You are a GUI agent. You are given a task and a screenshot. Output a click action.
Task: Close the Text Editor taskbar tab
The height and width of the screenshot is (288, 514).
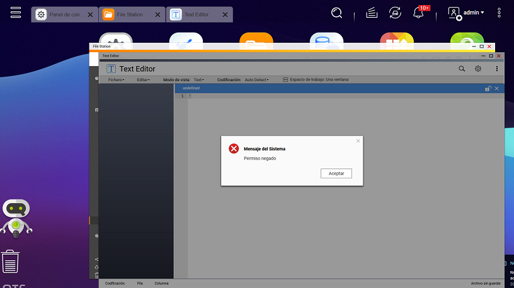[x=224, y=14]
